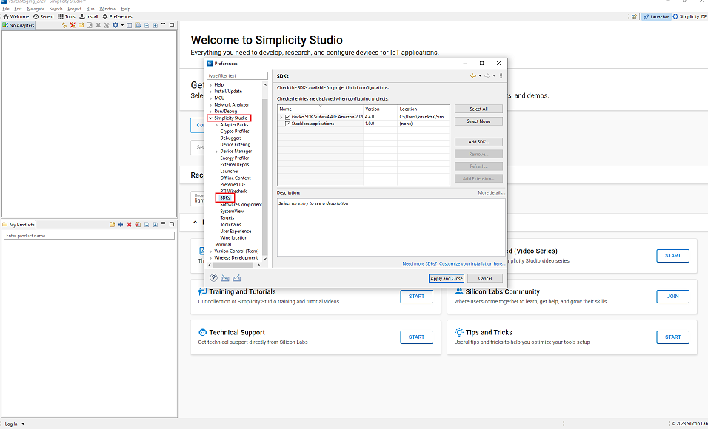Click the back arrow in the Preferences header
The height and width of the screenshot is (429, 708).
click(472, 75)
